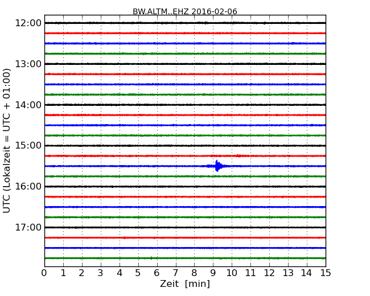Select x-axis tick label 14
The height and width of the screenshot is (296, 370).
307,273
